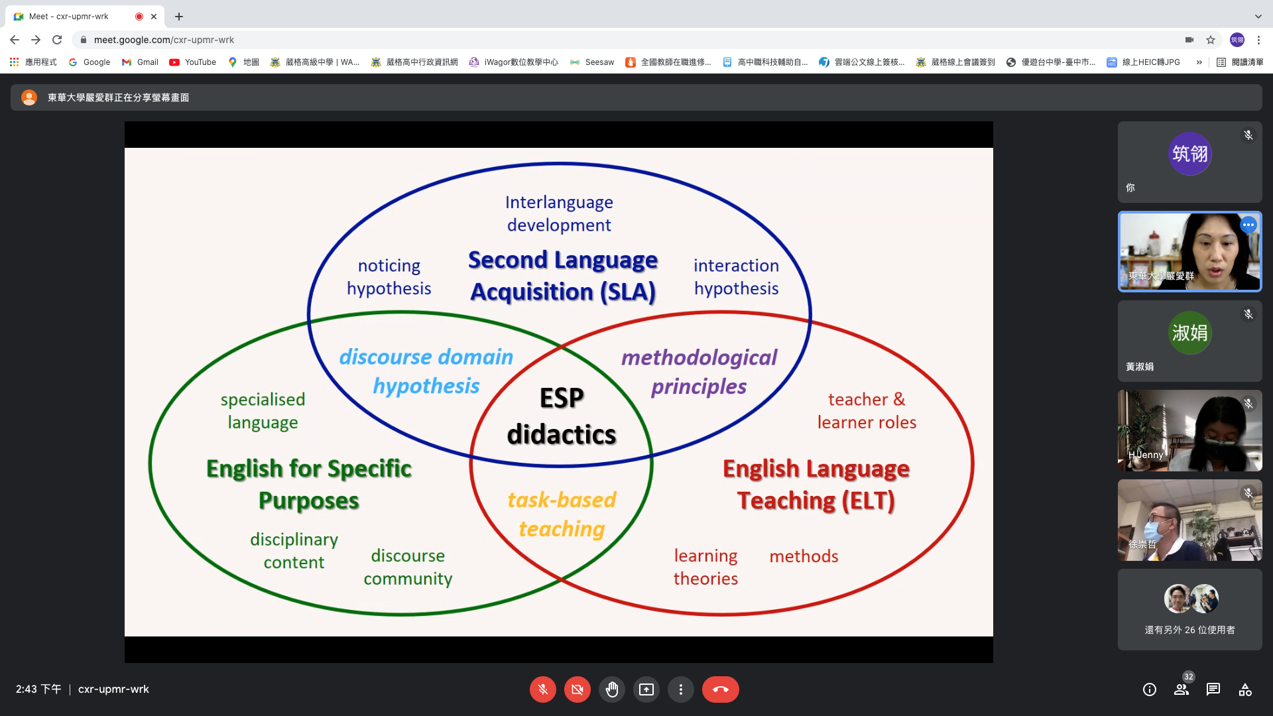Viewport: 1273px width, 716px height.
Task: Open the three-dot more options menu
Action: pos(680,689)
